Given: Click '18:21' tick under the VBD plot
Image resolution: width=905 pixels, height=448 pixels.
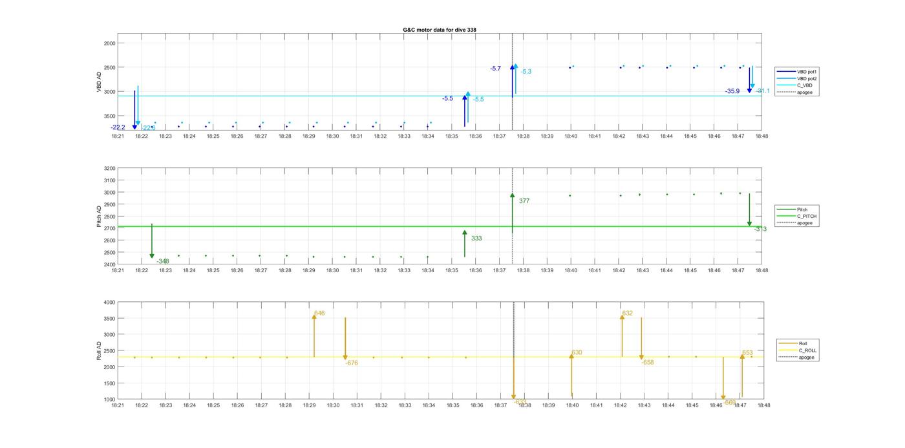Looking at the screenshot, I should (x=117, y=136).
